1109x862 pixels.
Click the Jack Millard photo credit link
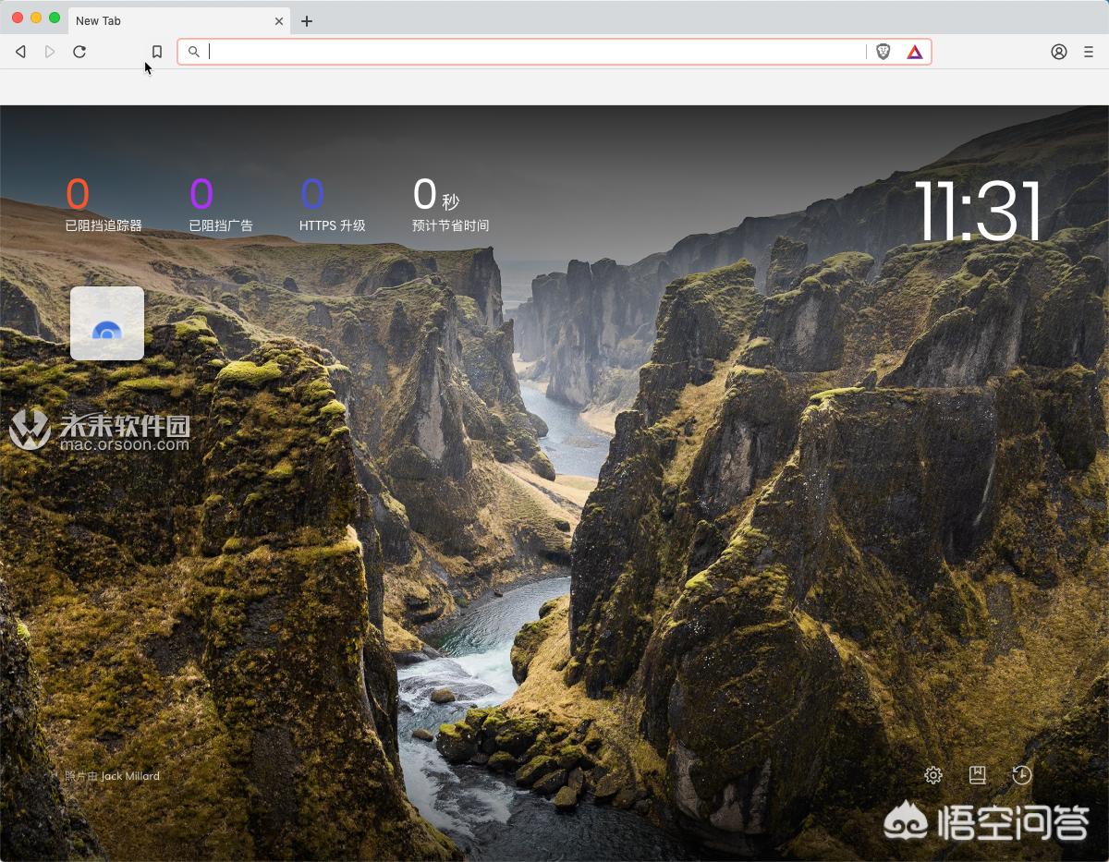(x=130, y=776)
